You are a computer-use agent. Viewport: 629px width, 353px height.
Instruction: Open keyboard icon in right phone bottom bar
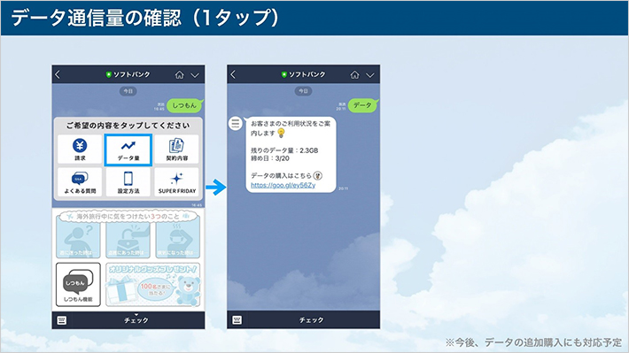(x=237, y=320)
